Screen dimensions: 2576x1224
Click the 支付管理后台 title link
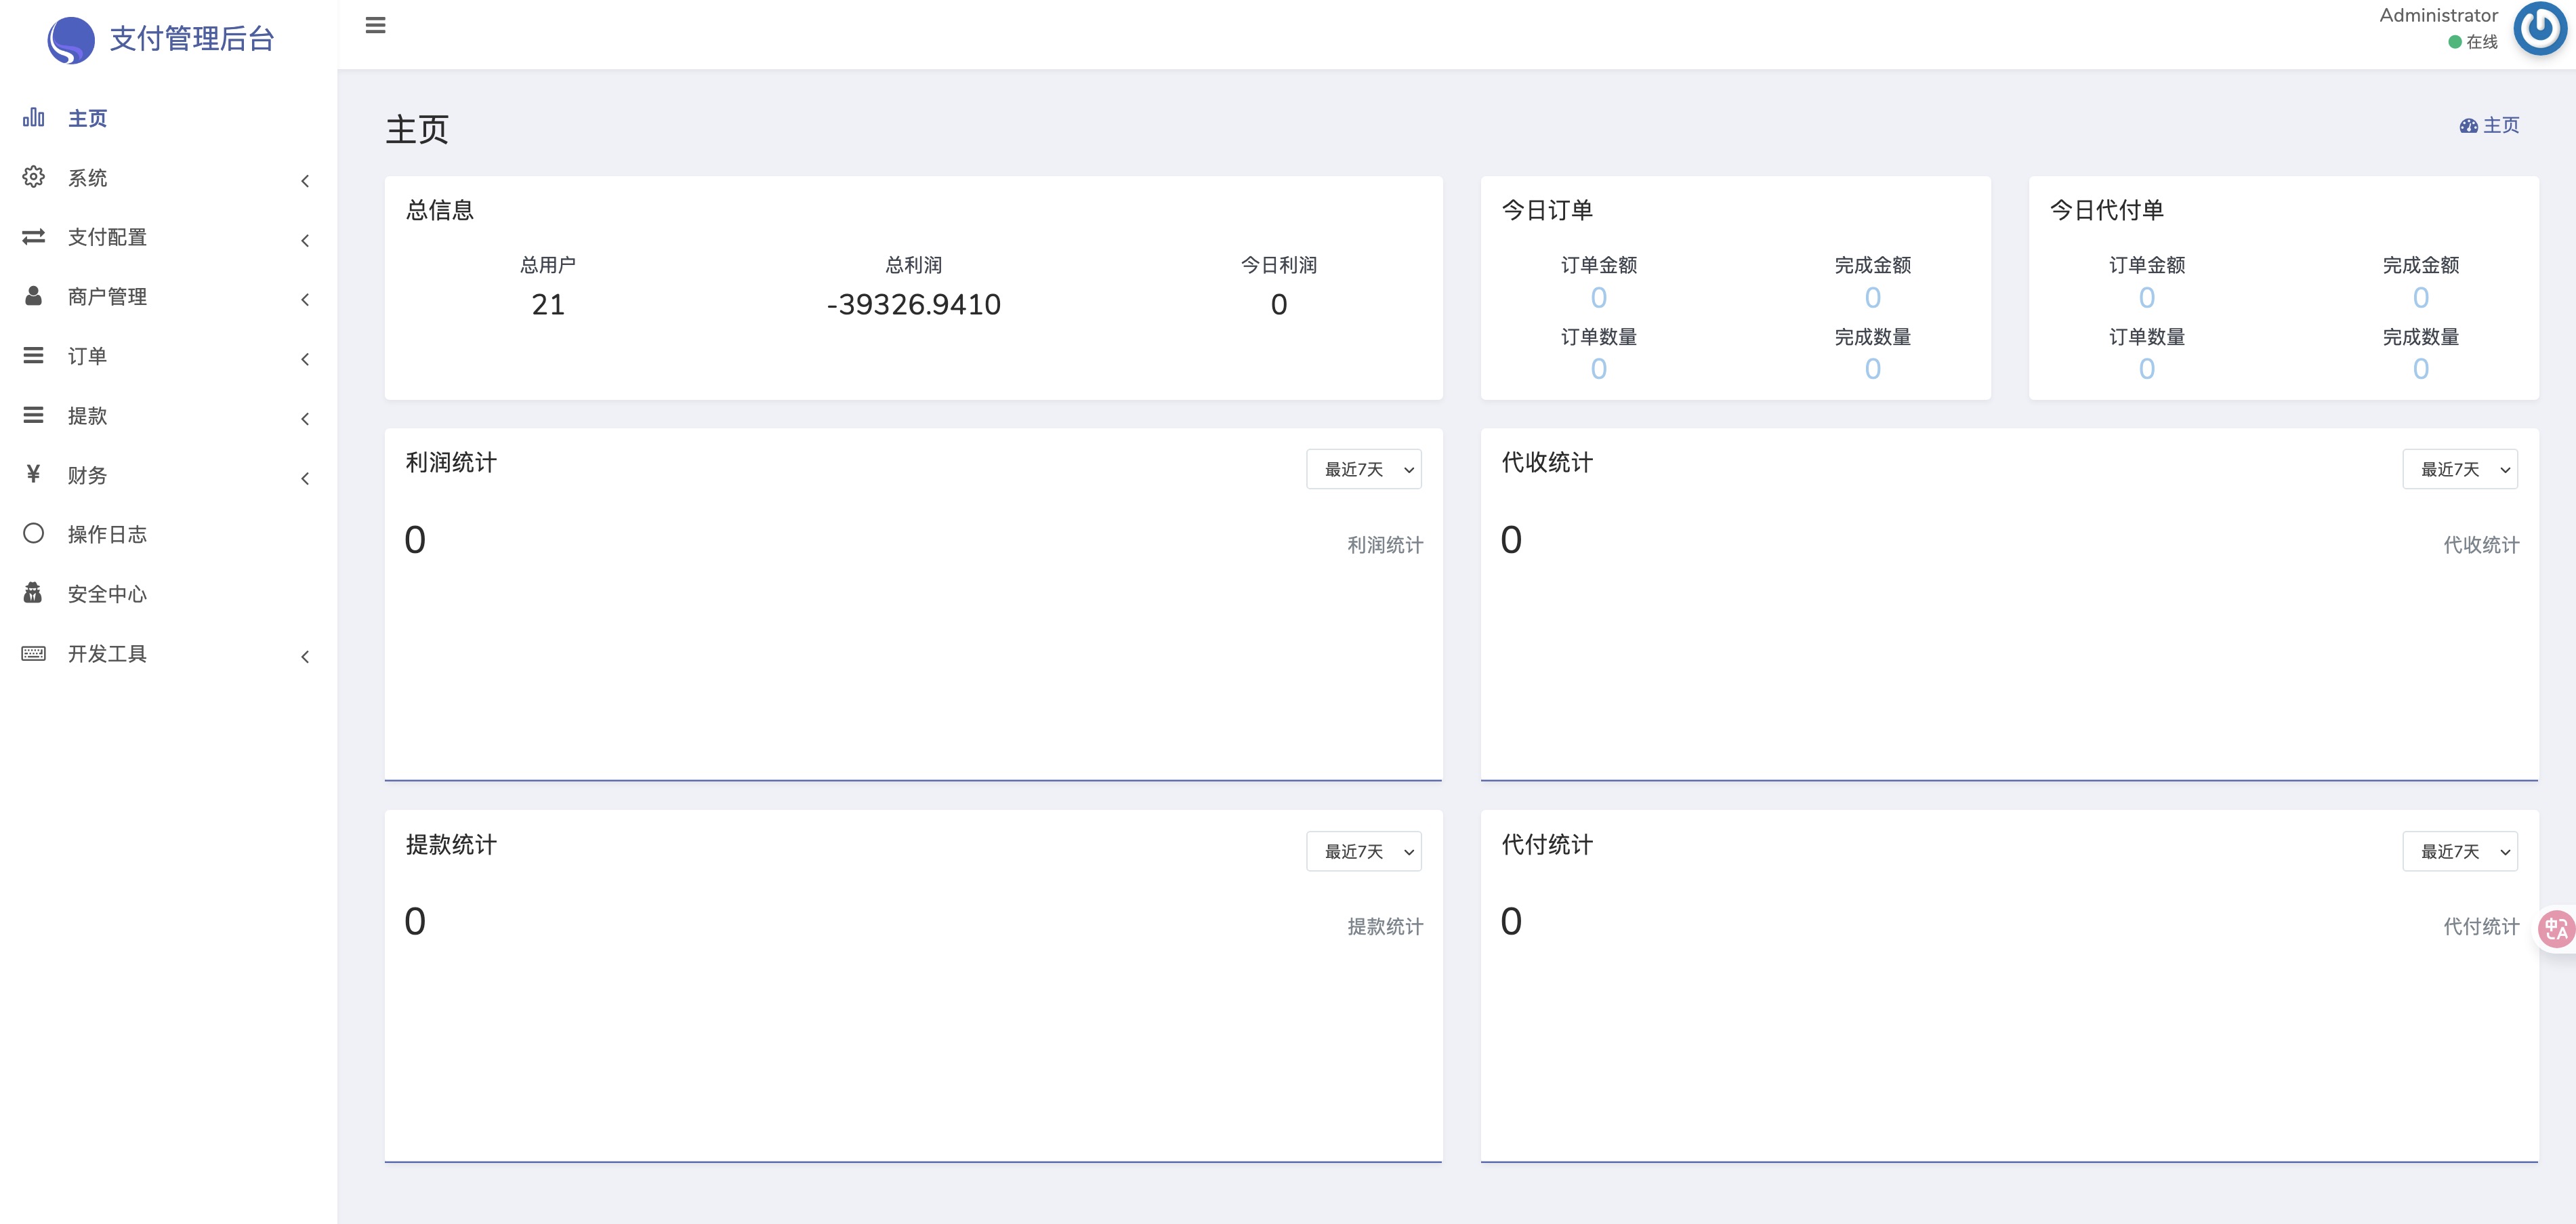(x=191, y=39)
